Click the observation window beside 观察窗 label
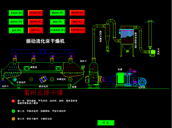This screenshot has height=128, width=172. click(27, 68)
